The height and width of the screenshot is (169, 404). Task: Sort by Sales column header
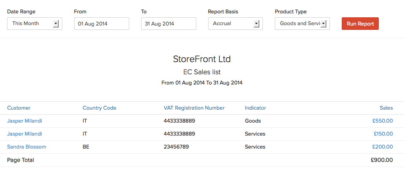[386, 108]
